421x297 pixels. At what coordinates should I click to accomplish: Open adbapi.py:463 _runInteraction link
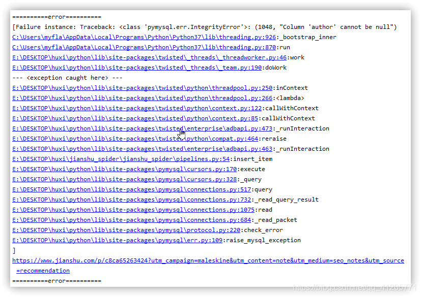coord(143,149)
